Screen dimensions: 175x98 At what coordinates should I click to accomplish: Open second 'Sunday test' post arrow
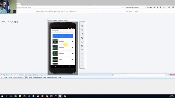coord(72,48)
